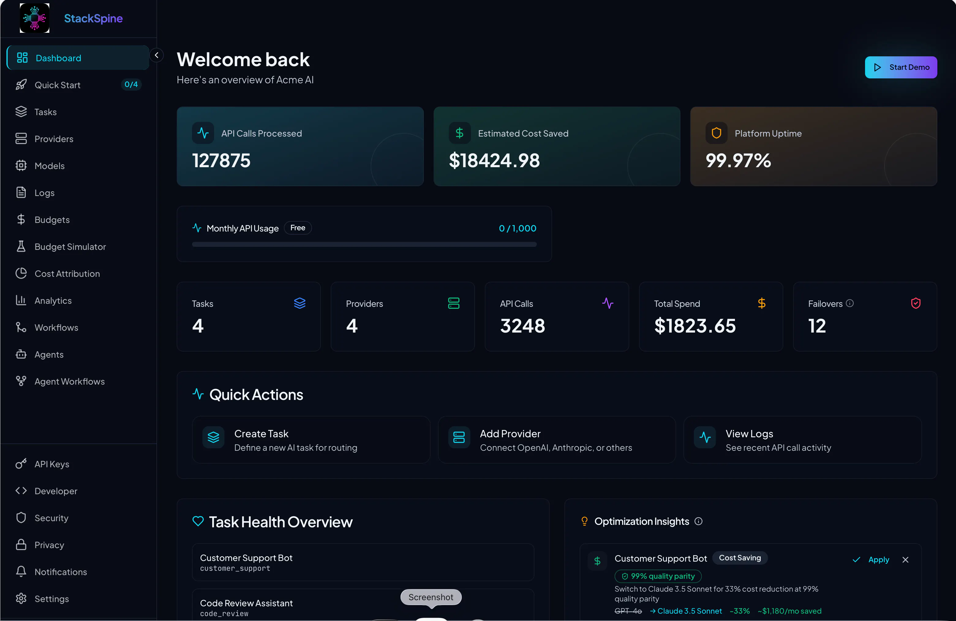Click the 0 / 1,000 usage counter

[518, 228]
